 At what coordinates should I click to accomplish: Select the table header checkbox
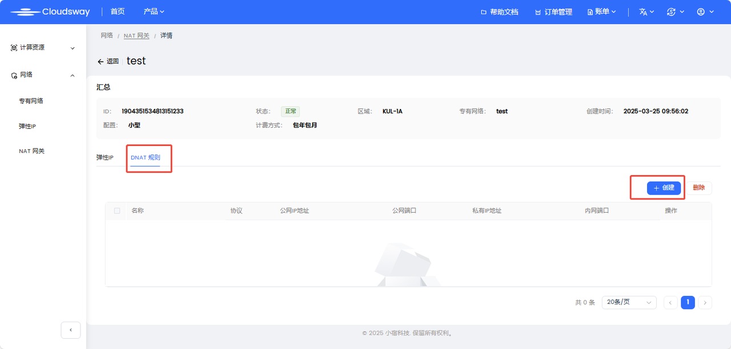click(117, 210)
